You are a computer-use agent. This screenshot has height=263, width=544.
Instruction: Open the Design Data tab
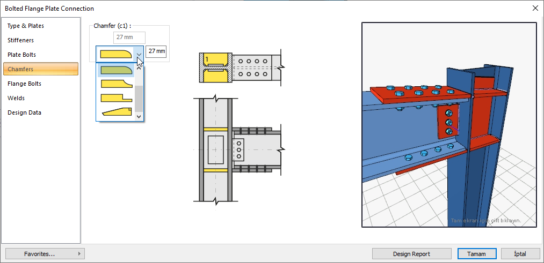[24, 112]
